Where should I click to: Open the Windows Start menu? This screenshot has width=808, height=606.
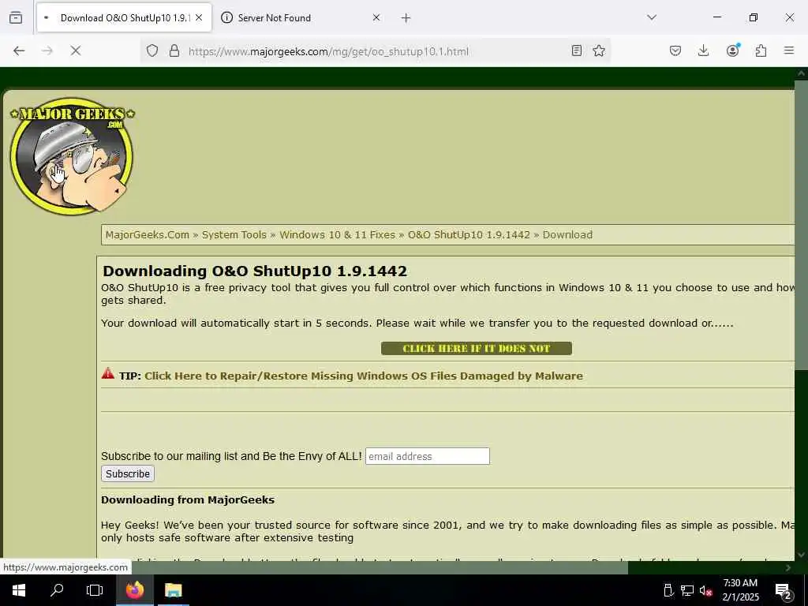(x=19, y=590)
